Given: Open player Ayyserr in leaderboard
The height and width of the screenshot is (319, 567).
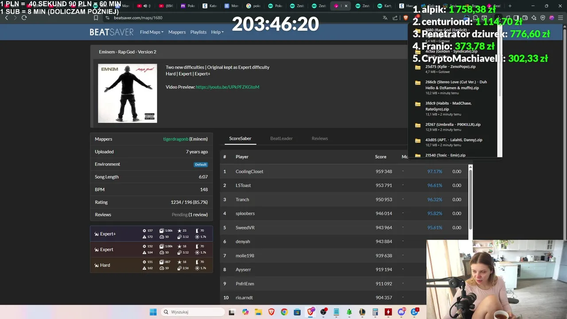Looking at the screenshot, I should click(x=243, y=269).
